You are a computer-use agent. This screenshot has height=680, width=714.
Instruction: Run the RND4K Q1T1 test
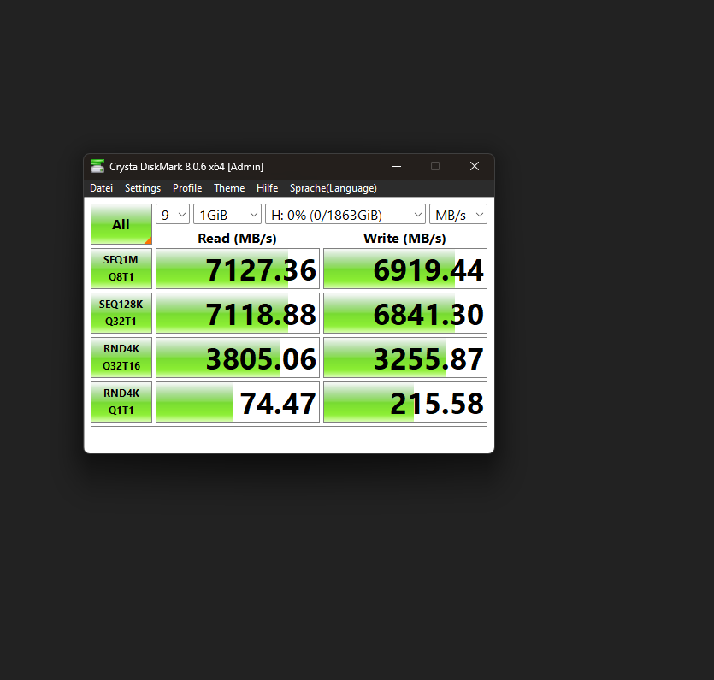coord(121,402)
